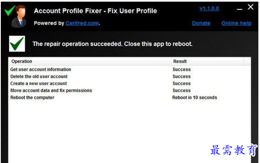The height and width of the screenshot is (163, 260).
Task: Select the 'Delete the old user account' row
Action: coord(129,77)
